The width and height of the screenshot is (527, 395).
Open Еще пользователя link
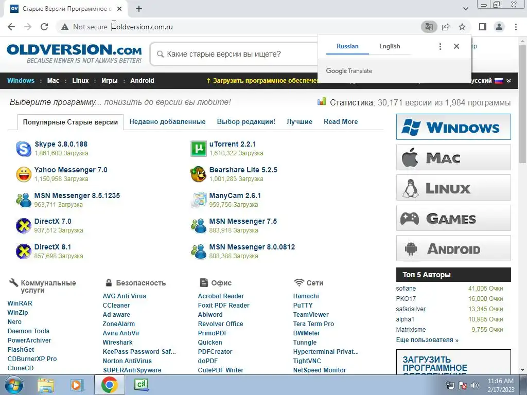(427, 340)
